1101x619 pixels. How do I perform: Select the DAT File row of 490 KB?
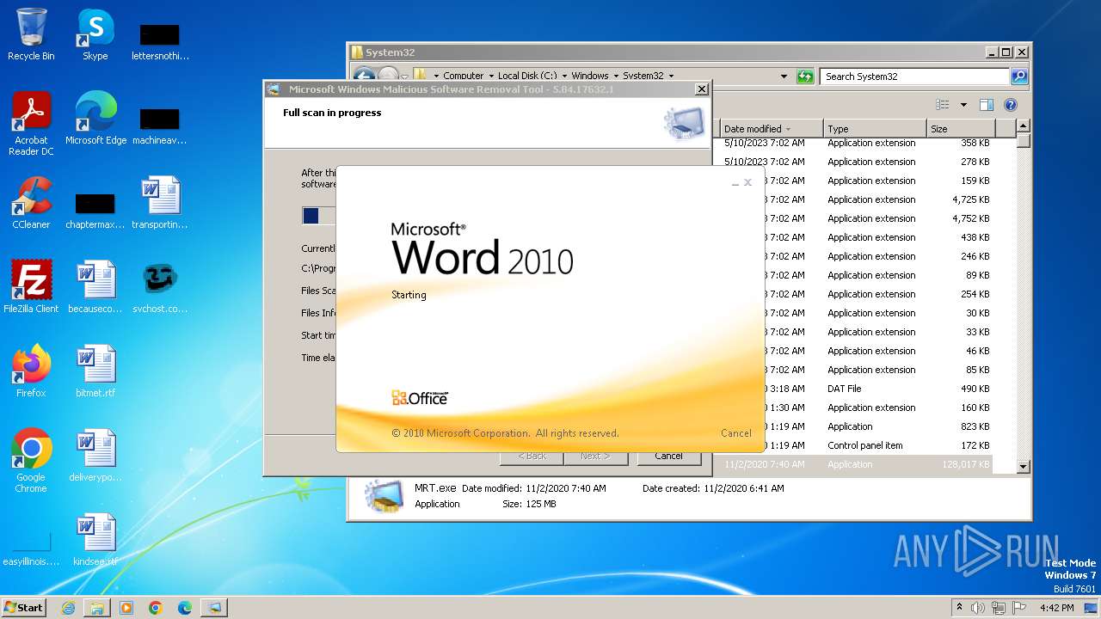point(856,389)
